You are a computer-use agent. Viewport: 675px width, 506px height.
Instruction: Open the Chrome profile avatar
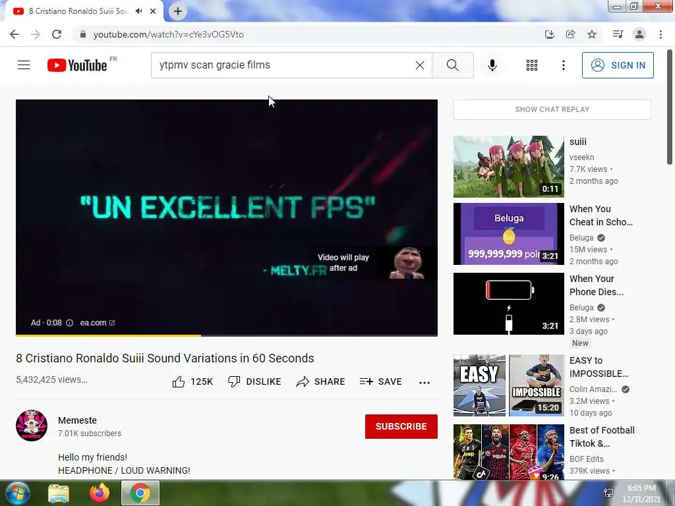[x=639, y=34]
